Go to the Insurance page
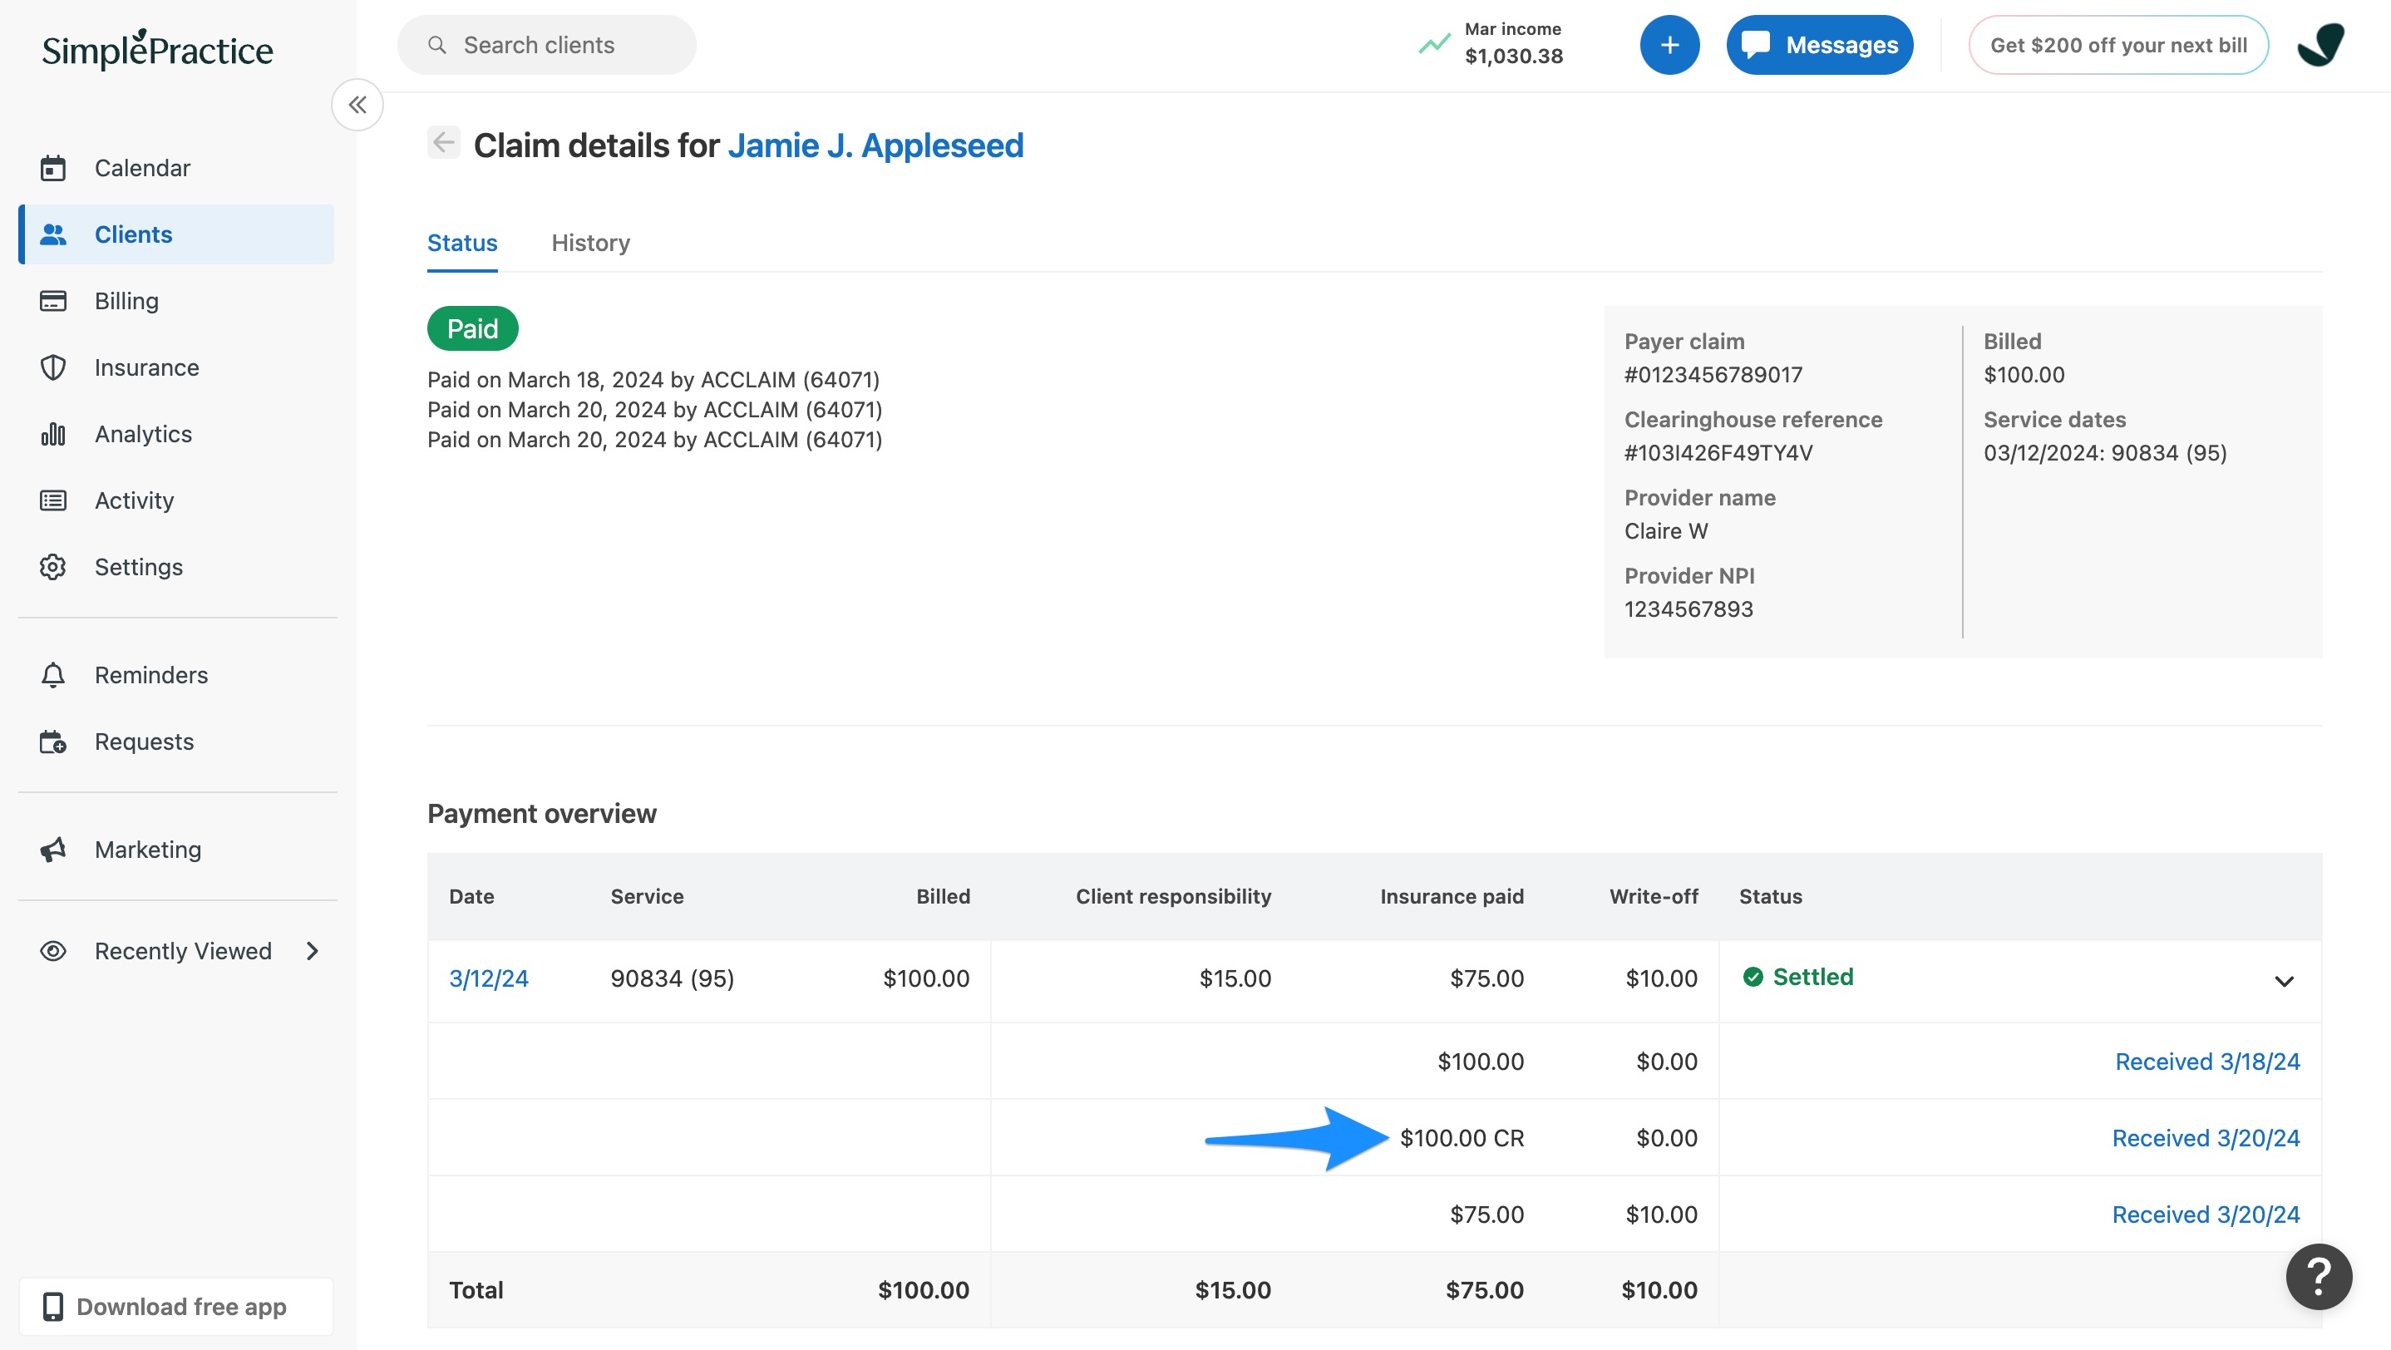Viewport: 2391px width, 1350px height. [x=176, y=367]
